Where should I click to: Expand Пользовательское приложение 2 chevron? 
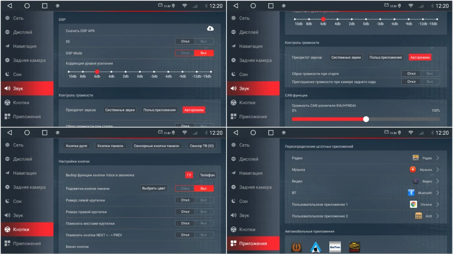438,216
